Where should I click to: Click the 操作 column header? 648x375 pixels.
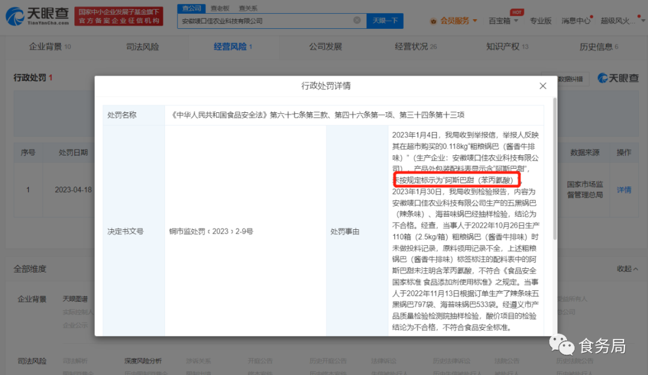click(x=623, y=152)
